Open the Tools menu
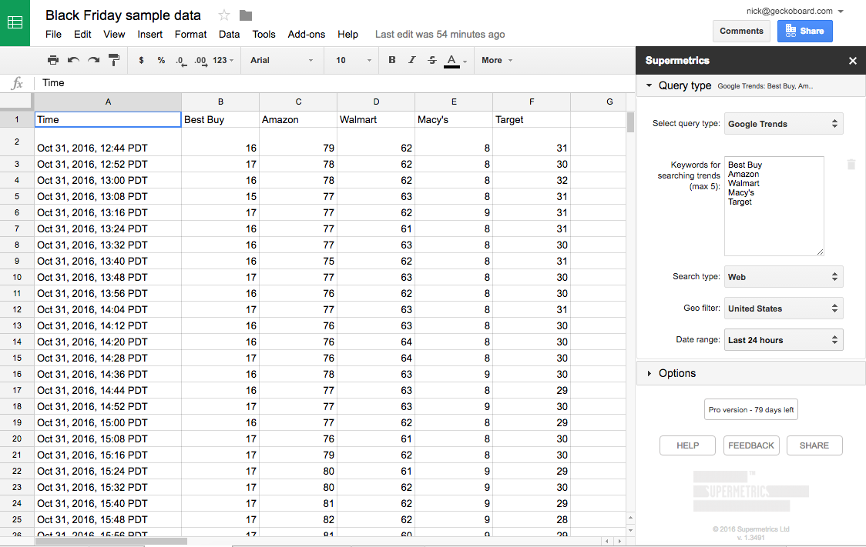866x547 pixels. [x=264, y=34]
